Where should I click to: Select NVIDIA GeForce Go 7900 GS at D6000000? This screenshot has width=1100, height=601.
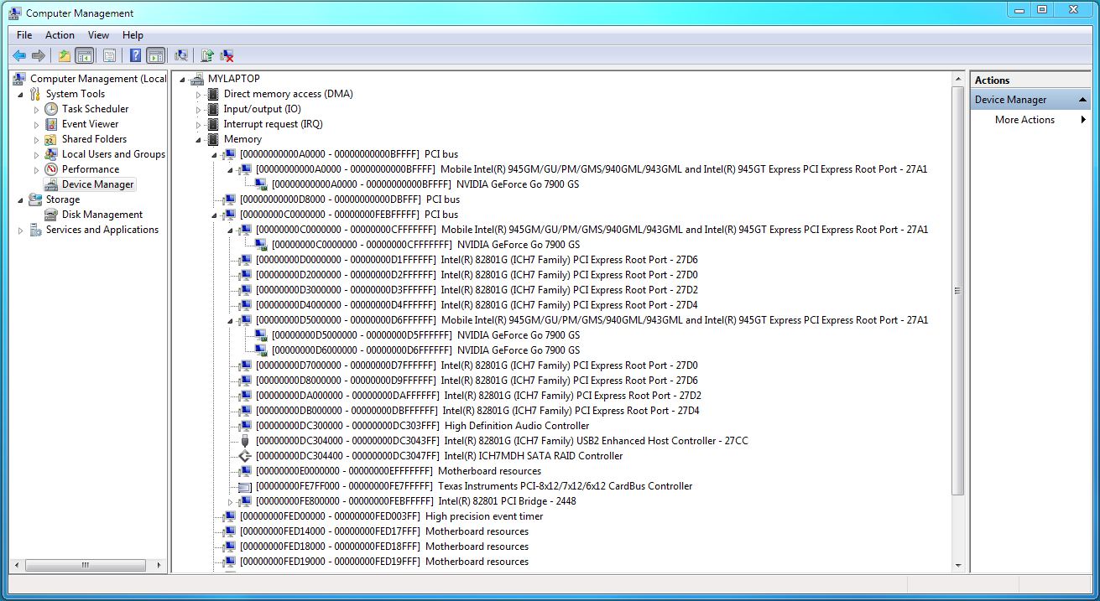pos(425,350)
